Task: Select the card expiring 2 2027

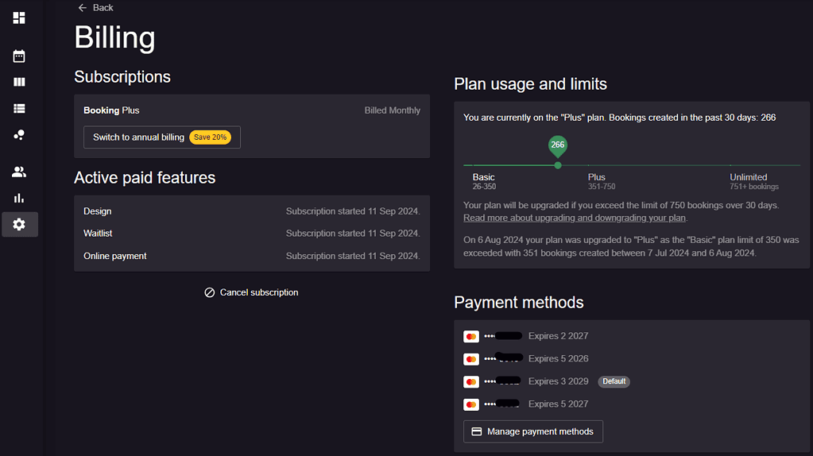Action: click(x=526, y=336)
